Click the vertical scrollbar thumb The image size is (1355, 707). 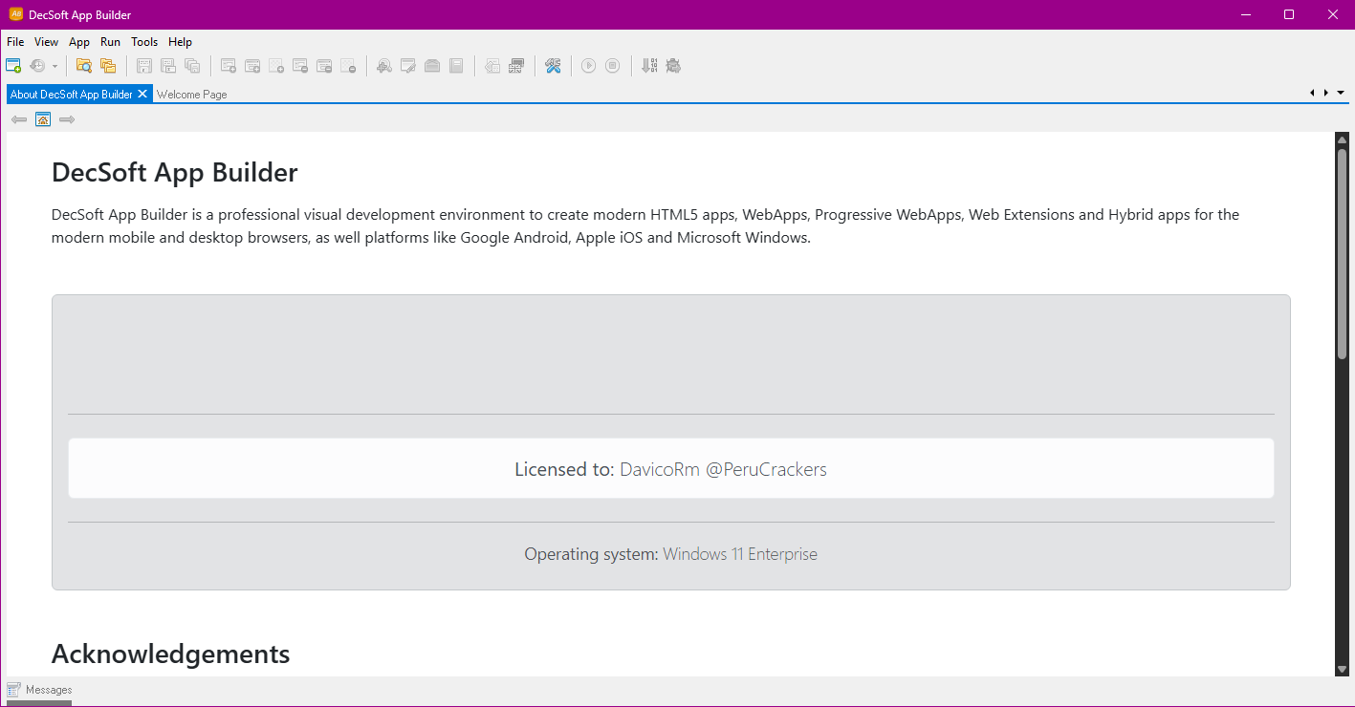pyautogui.click(x=1342, y=253)
